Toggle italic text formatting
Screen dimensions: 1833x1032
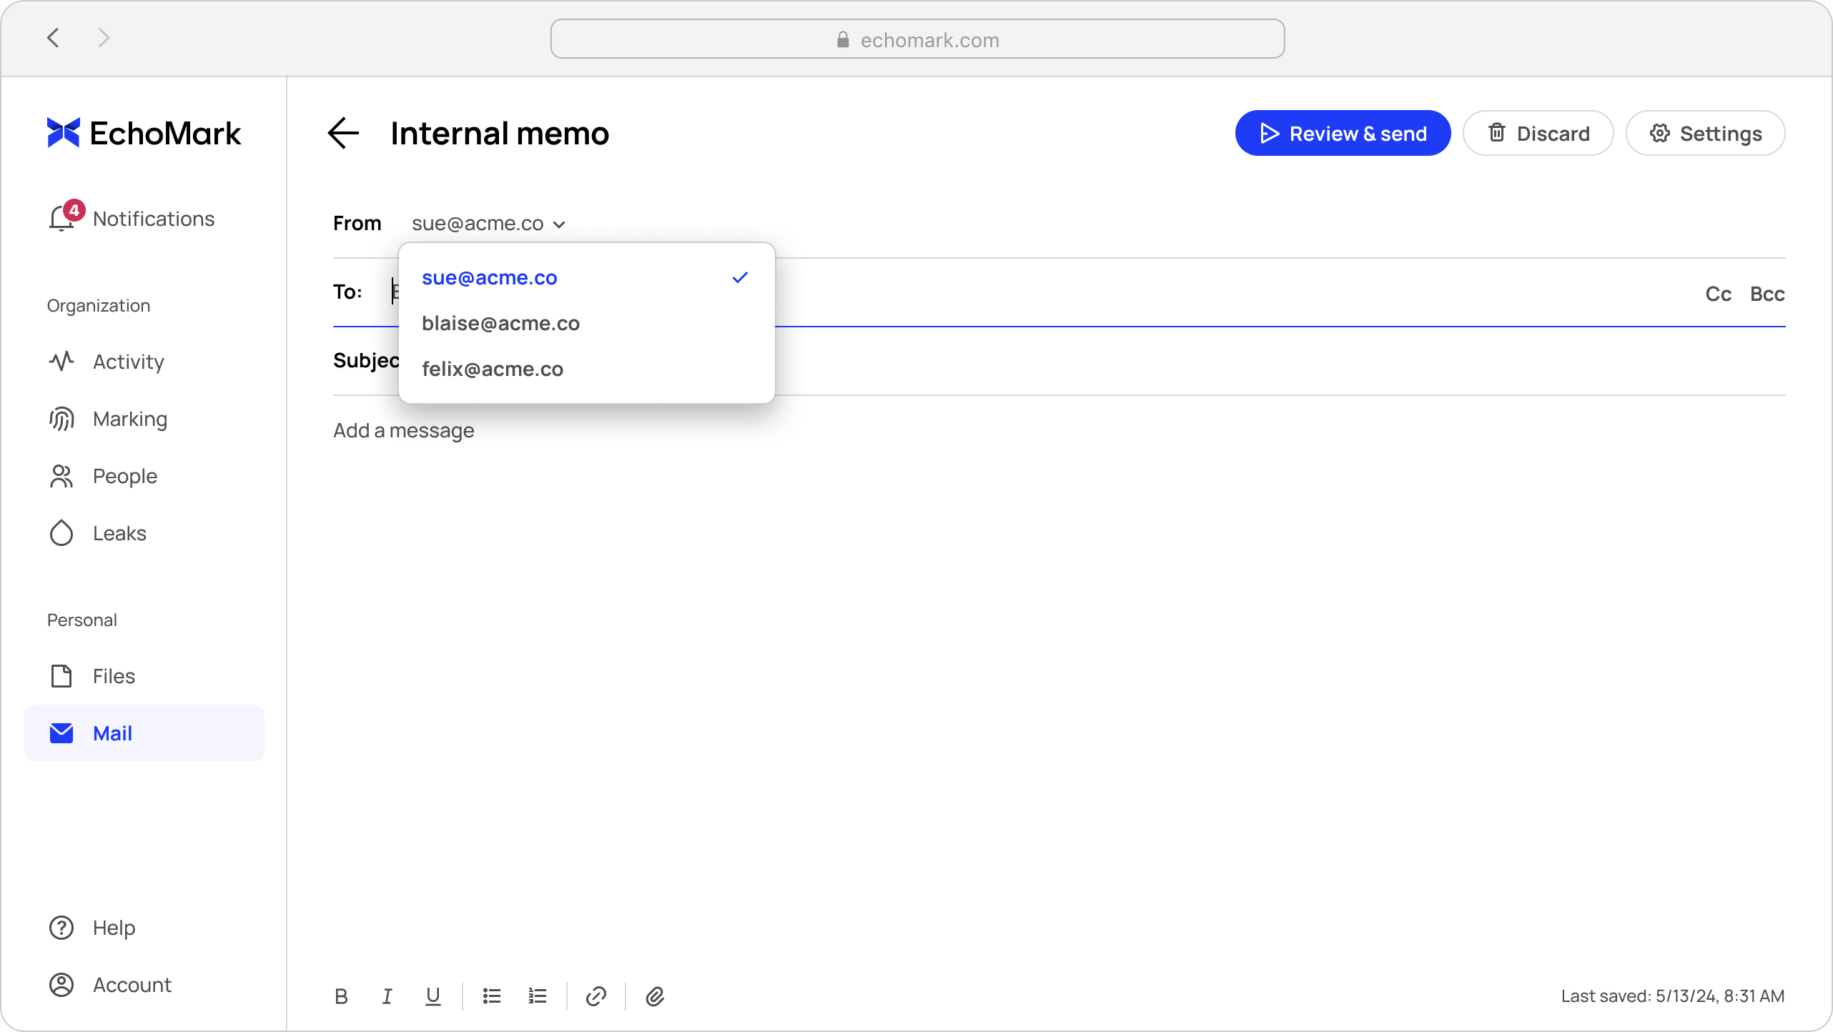click(387, 996)
